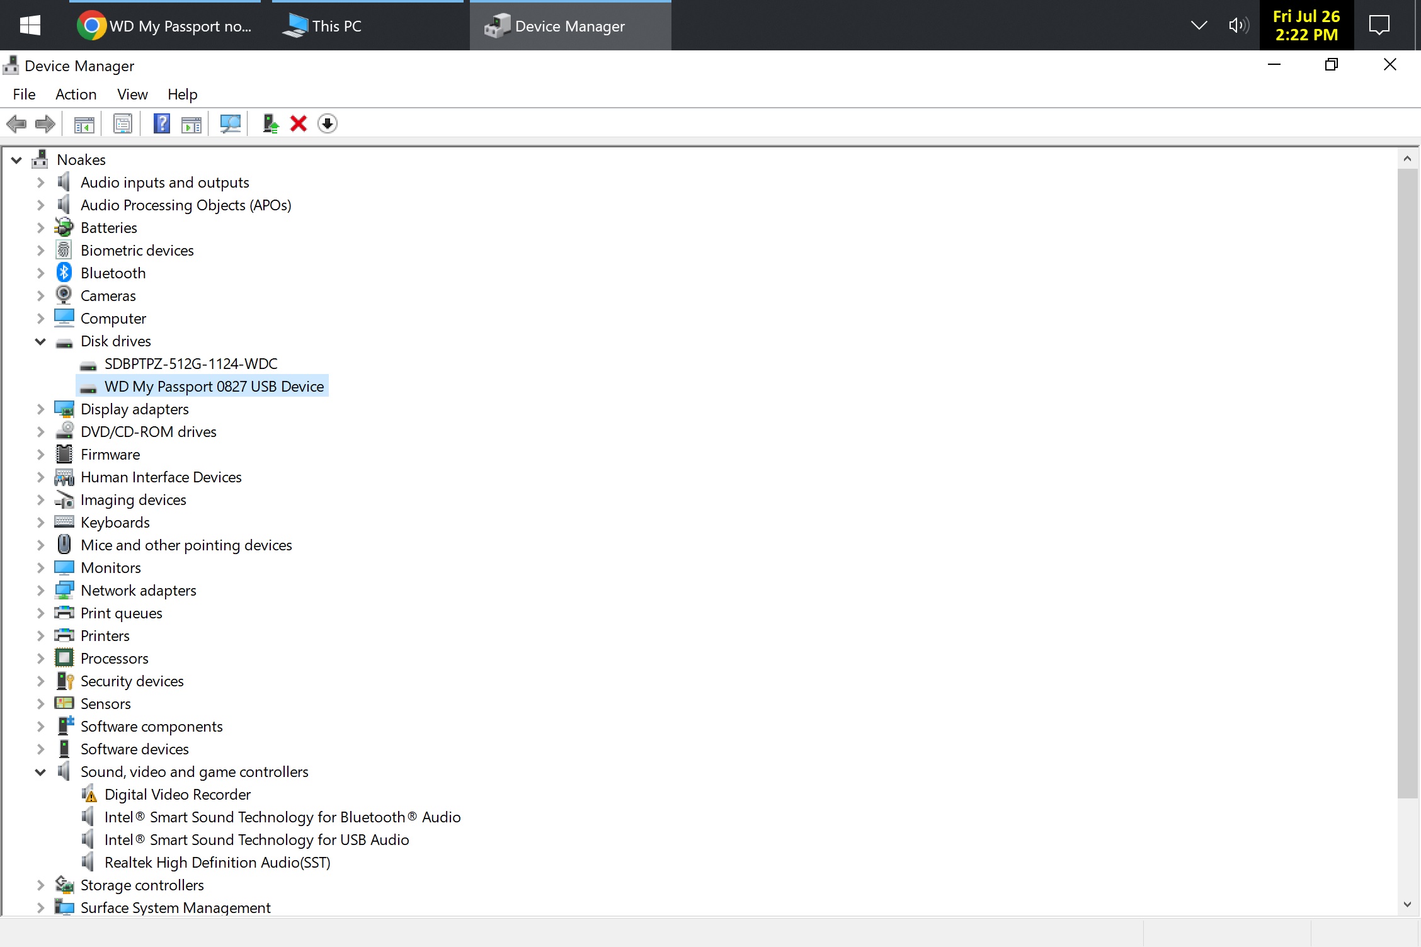Expand the Storage controllers node
This screenshot has height=947, width=1421.
point(40,885)
